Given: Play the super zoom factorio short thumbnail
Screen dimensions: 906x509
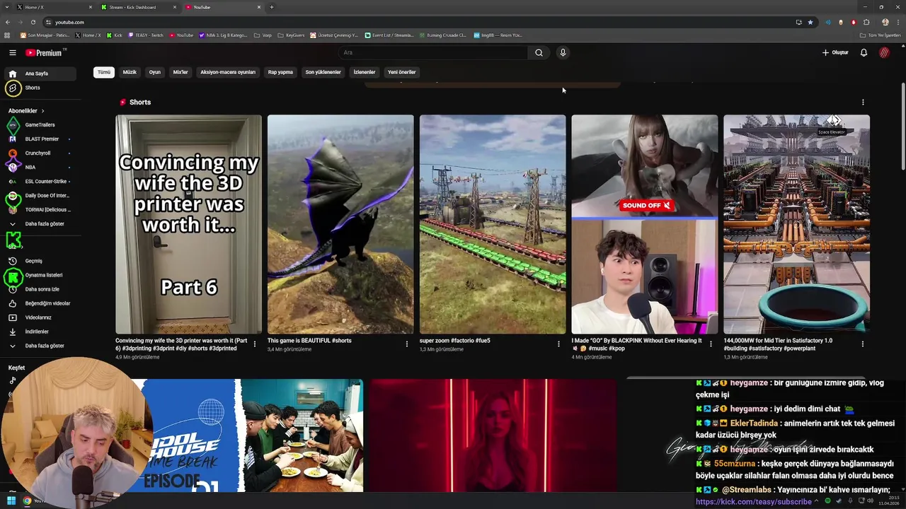Looking at the screenshot, I should pos(493,224).
